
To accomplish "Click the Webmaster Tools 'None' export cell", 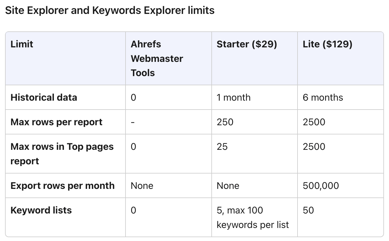I will 142,186.
